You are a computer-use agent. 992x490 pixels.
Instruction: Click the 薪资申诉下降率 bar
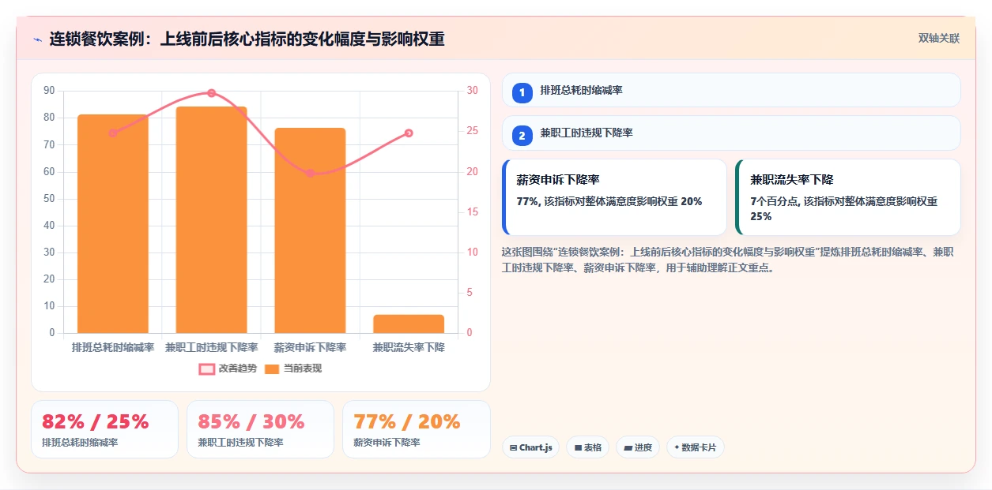[x=310, y=230]
